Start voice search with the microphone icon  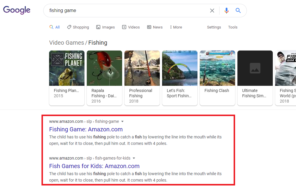(x=227, y=11)
